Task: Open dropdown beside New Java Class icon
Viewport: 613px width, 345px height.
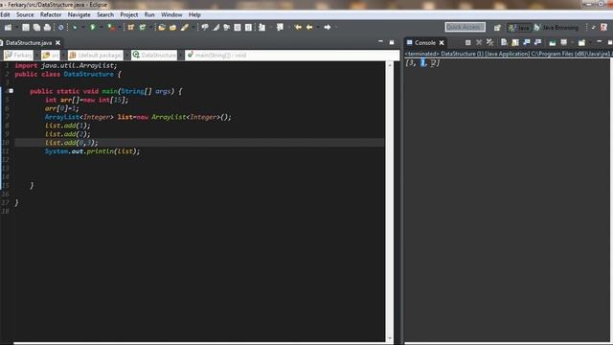Action: click(151, 28)
